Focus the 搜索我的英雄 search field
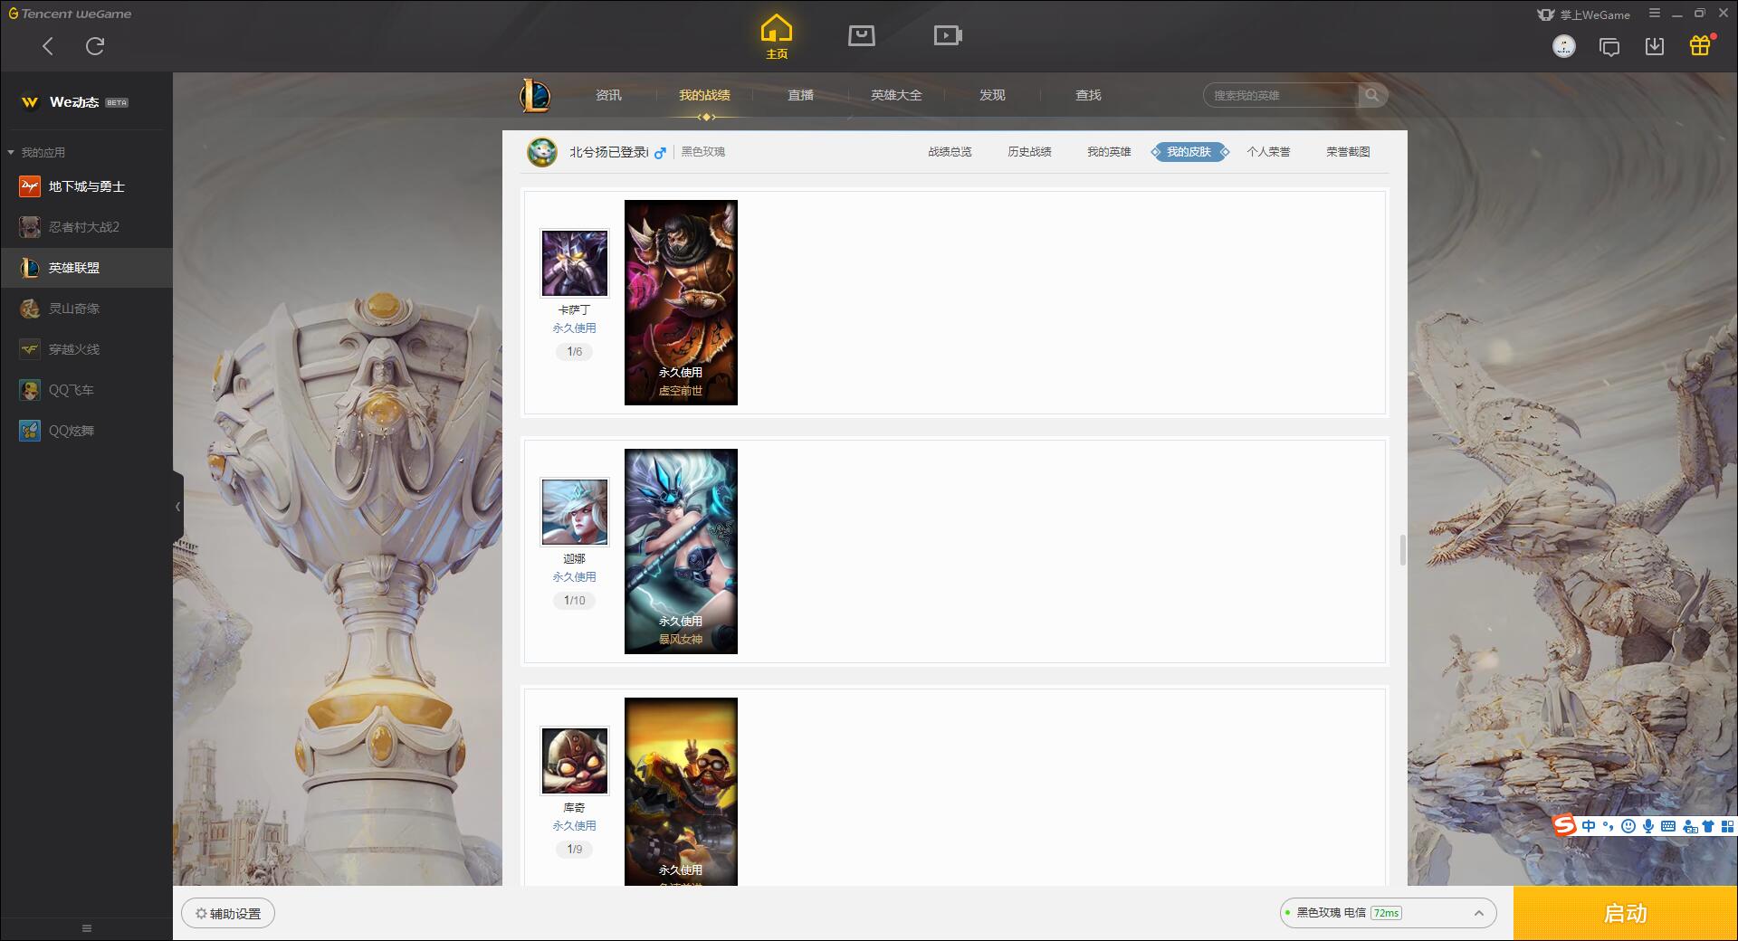The width and height of the screenshot is (1738, 941). click(1281, 95)
